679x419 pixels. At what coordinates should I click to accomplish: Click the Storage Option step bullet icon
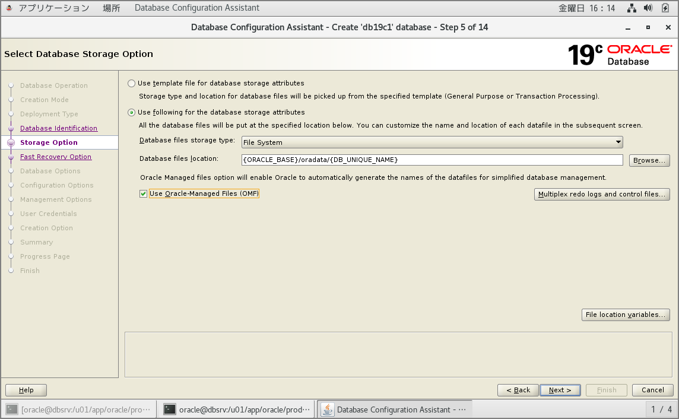(x=11, y=142)
